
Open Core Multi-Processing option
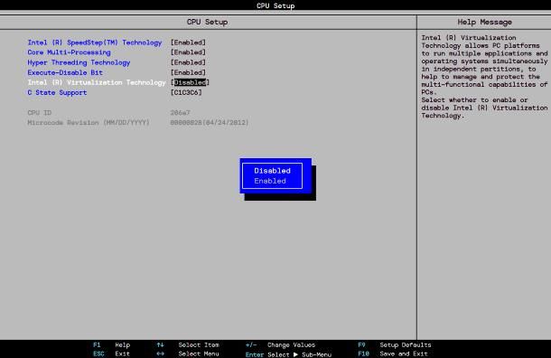point(69,52)
